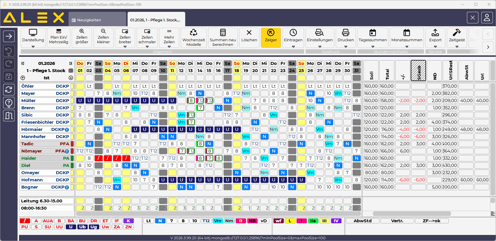496x241 pixels.
Task: Open the user profile icon
Action: click(x=487, y=18)
